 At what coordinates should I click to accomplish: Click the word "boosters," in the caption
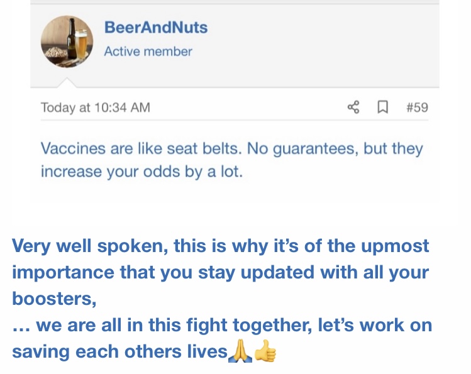coord(54,299)
